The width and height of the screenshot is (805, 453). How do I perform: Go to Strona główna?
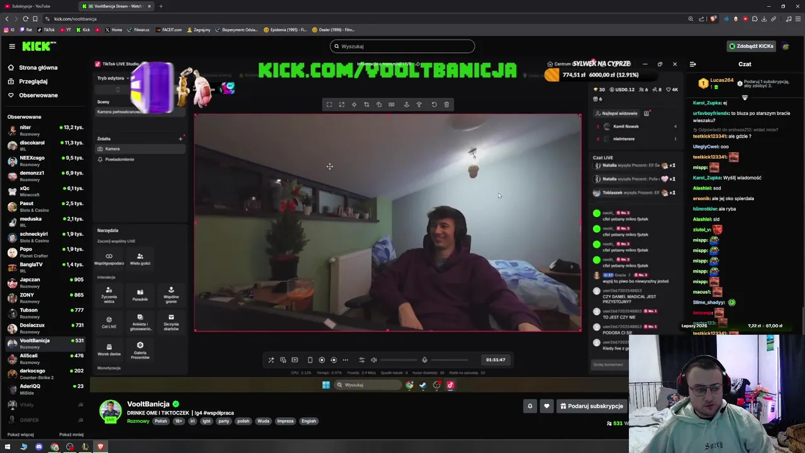click(38, 67)
